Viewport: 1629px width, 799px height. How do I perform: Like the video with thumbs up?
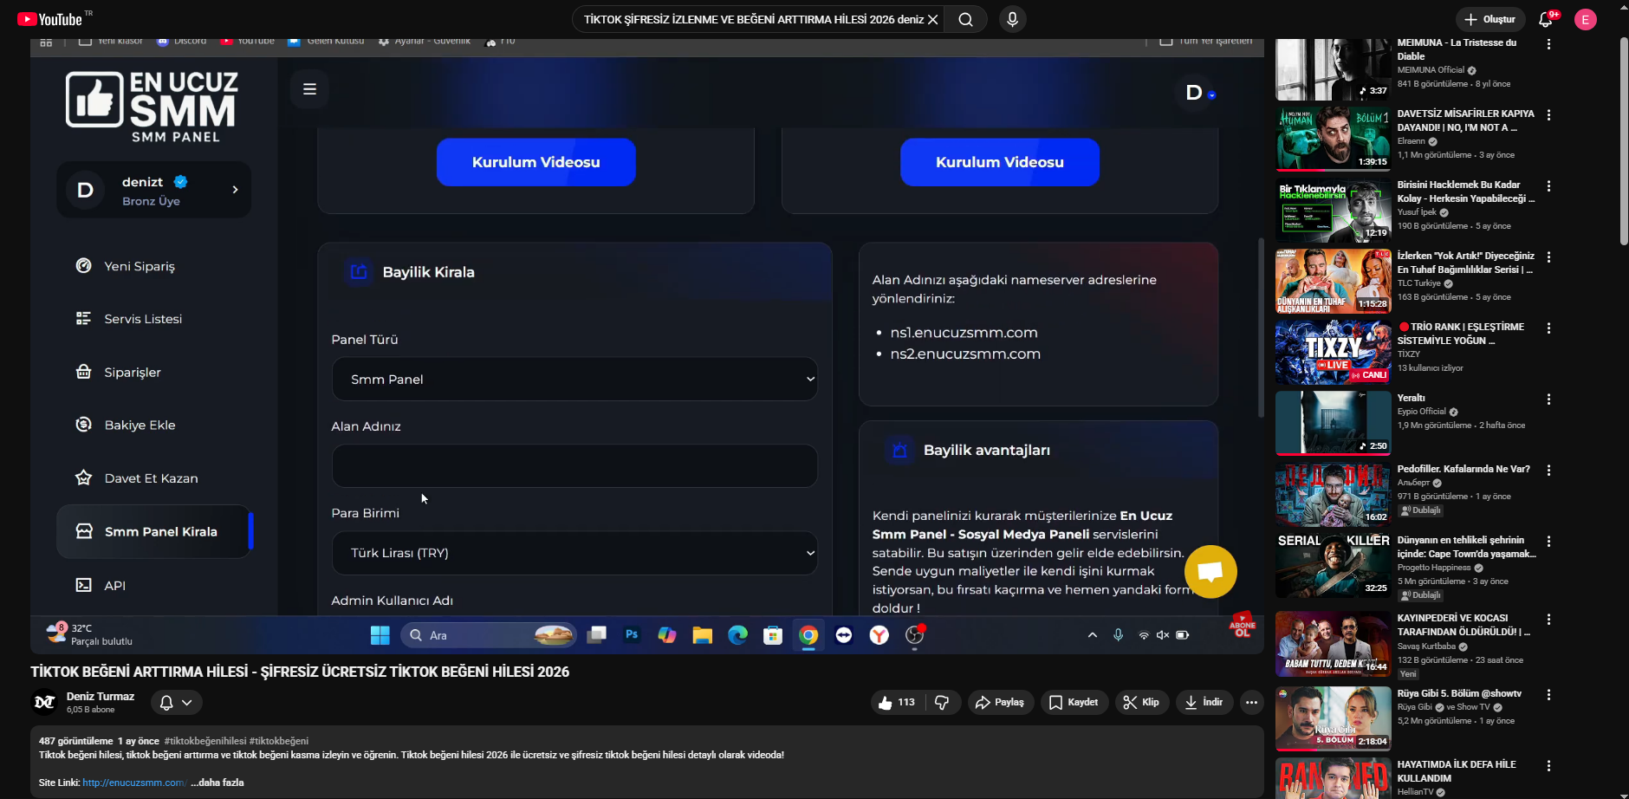click(x=897, y=702)
